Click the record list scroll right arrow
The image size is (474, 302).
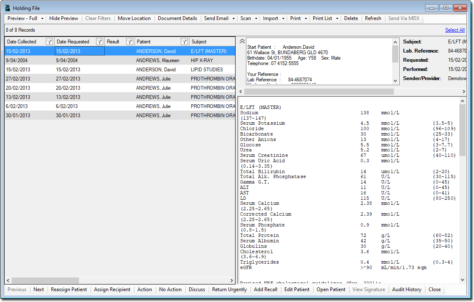click(231, 281)
